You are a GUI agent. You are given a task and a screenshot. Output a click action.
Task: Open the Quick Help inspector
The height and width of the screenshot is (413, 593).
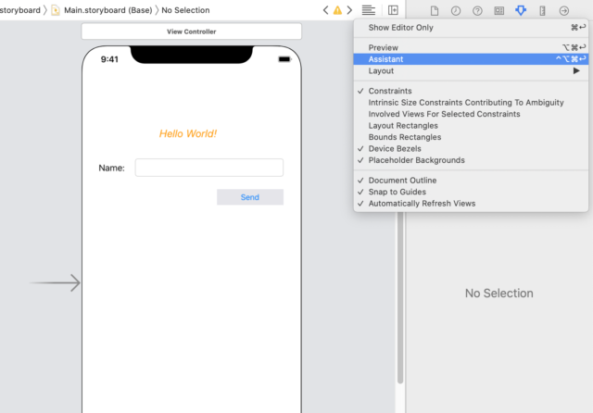pos(477,10)
